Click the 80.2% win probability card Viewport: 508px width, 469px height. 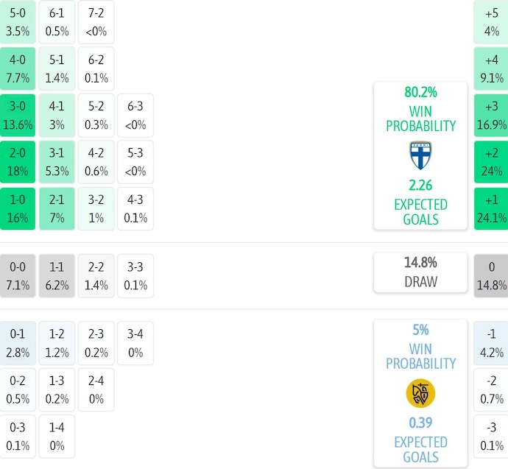(420, 155)
